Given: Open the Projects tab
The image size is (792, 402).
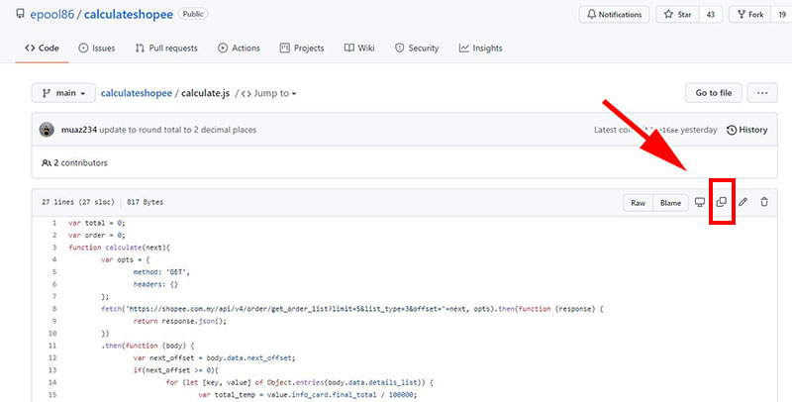Looking at the screenshot, I should point(302,48).
